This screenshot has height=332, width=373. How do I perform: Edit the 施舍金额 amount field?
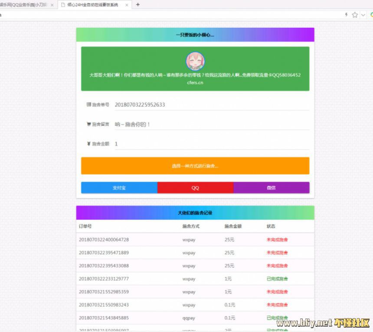point(211,144)
